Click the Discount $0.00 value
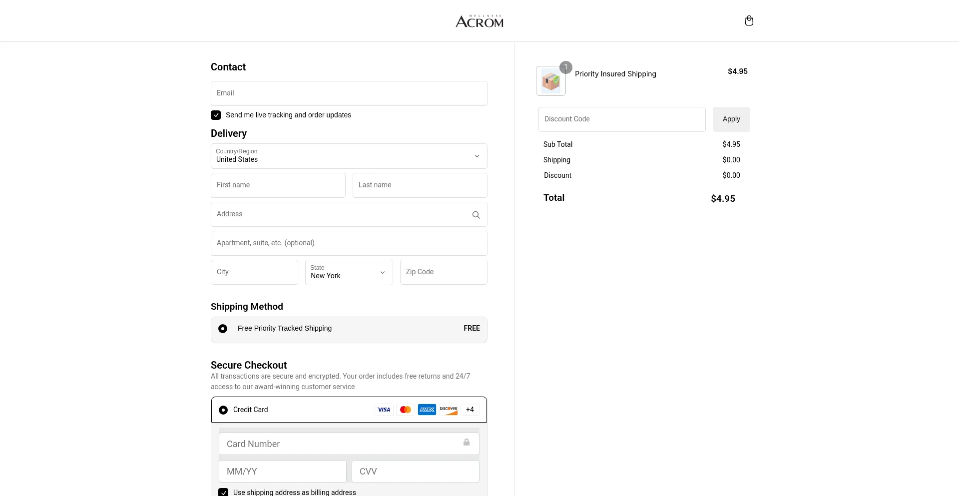The image size is (959, 496). [731, 175]
